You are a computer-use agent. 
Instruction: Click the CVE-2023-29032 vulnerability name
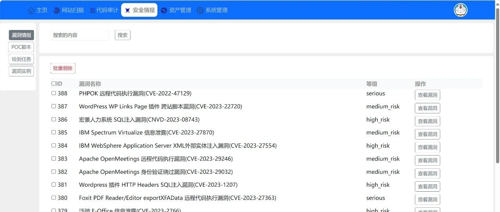[156, 172]
